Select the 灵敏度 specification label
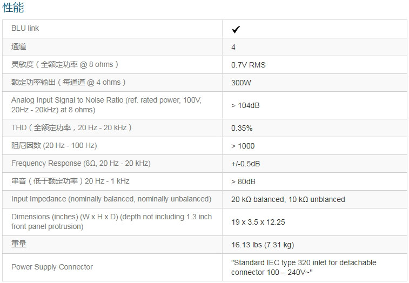Screen dimensions: 409x283 [x=65, y=65]
